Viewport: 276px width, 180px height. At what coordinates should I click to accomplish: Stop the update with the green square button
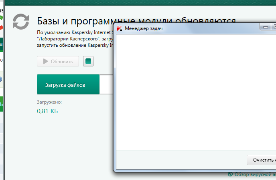tap(88, 61)
